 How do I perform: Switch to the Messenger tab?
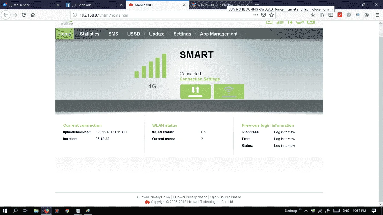tap(31, 5)
